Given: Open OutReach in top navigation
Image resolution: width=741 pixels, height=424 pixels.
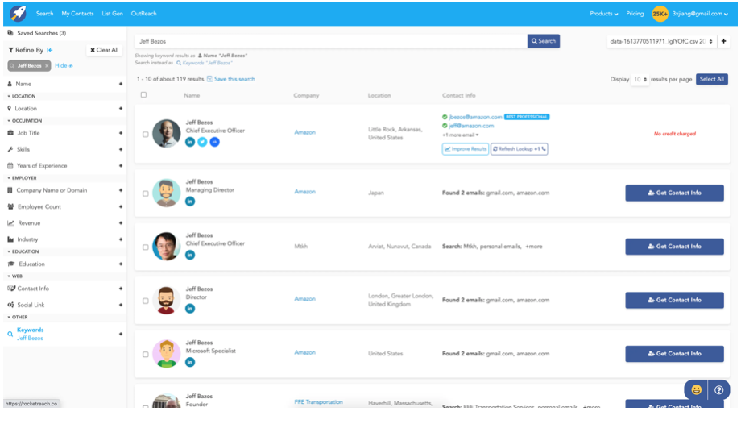Looking at the screenshot, I should (x=143, y=14).
